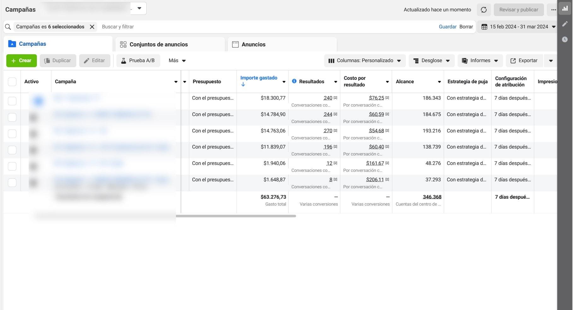Click the three-dot more options icon

553,10
